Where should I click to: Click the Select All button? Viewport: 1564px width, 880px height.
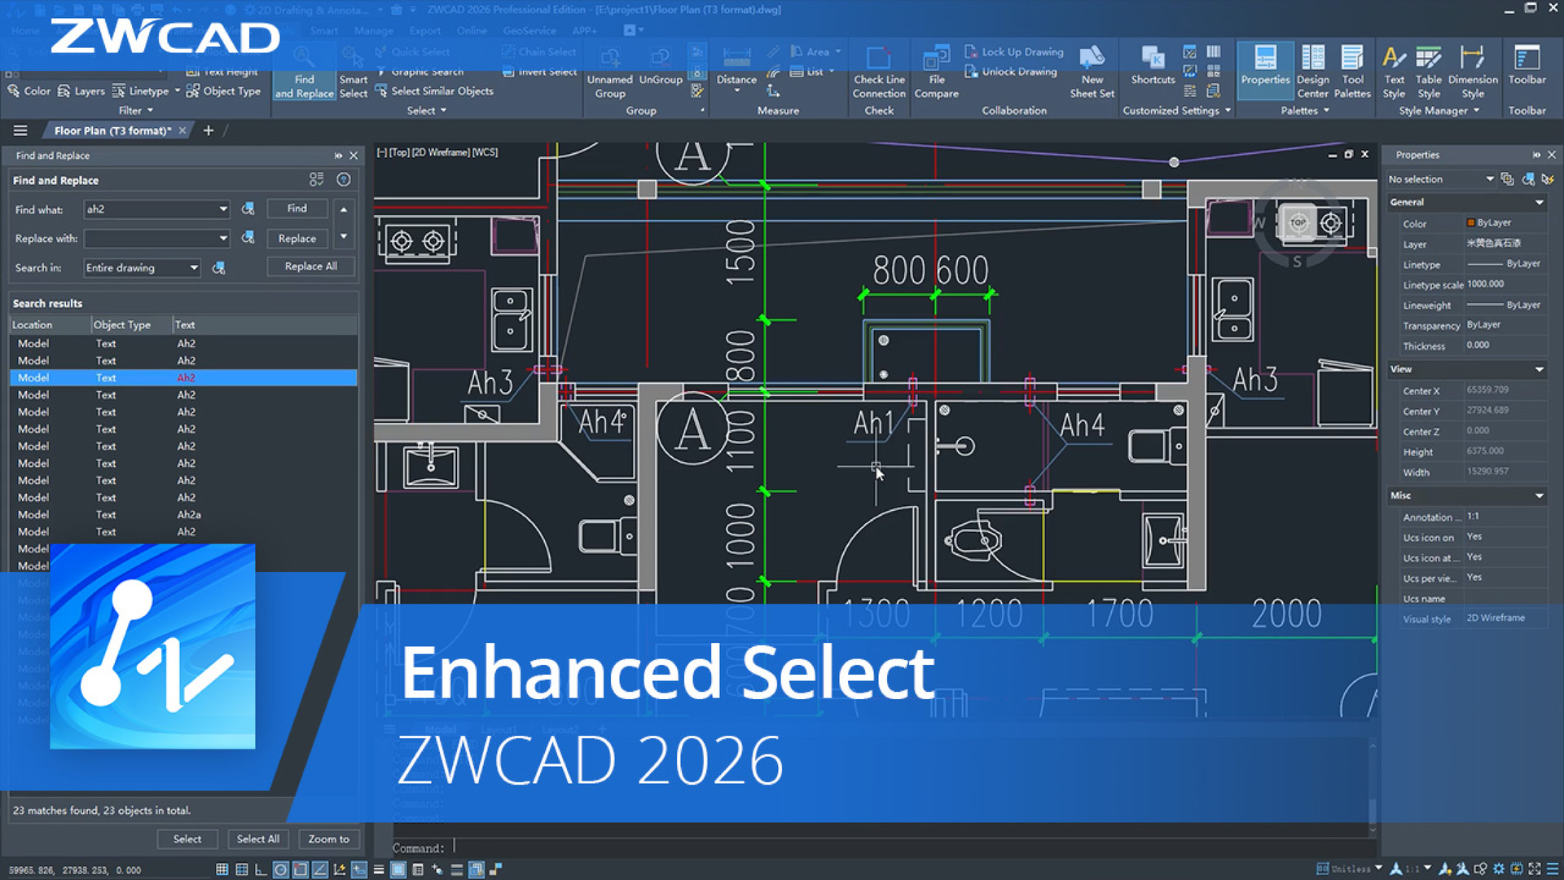point(258,839)
